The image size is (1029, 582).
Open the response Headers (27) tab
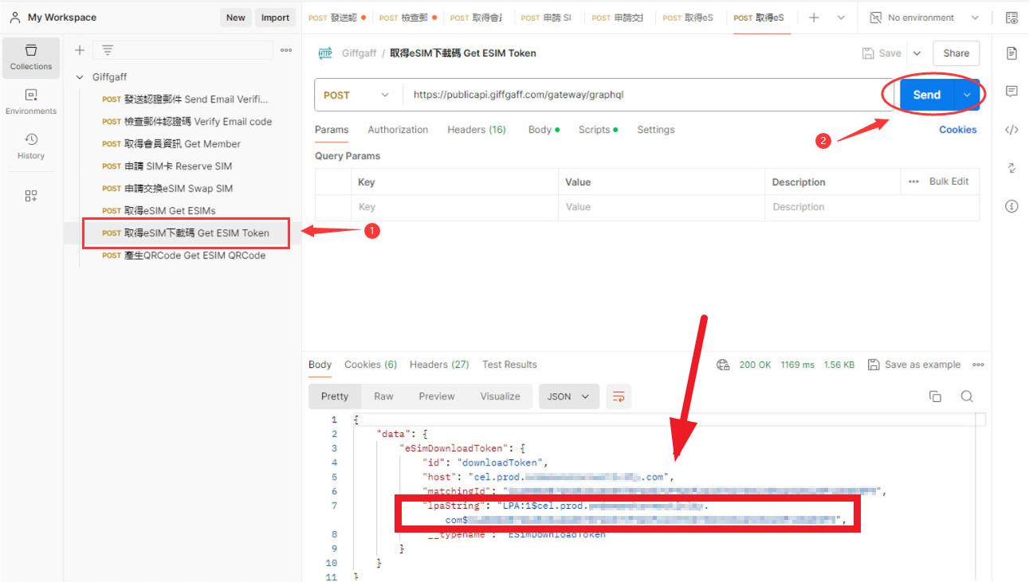439,365
